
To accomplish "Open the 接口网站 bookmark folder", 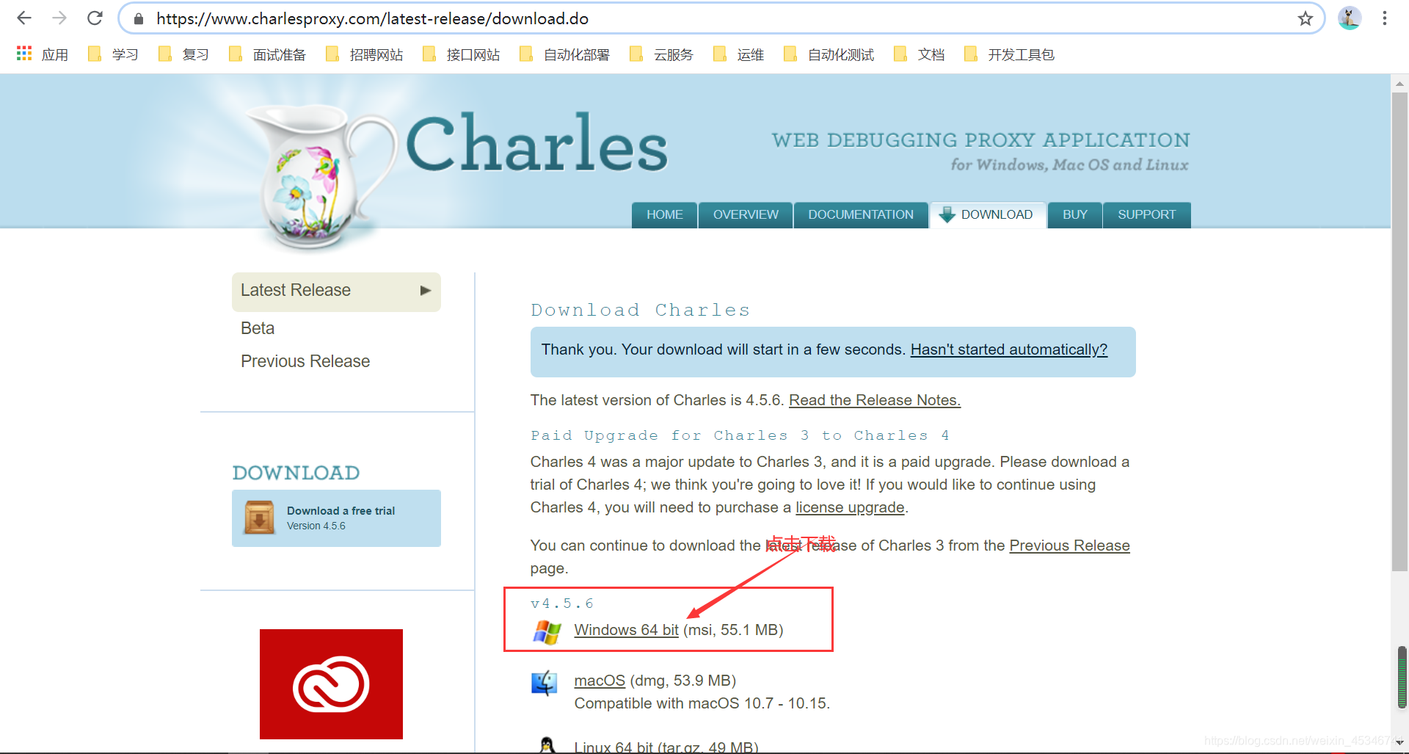I will coord(461,54).
